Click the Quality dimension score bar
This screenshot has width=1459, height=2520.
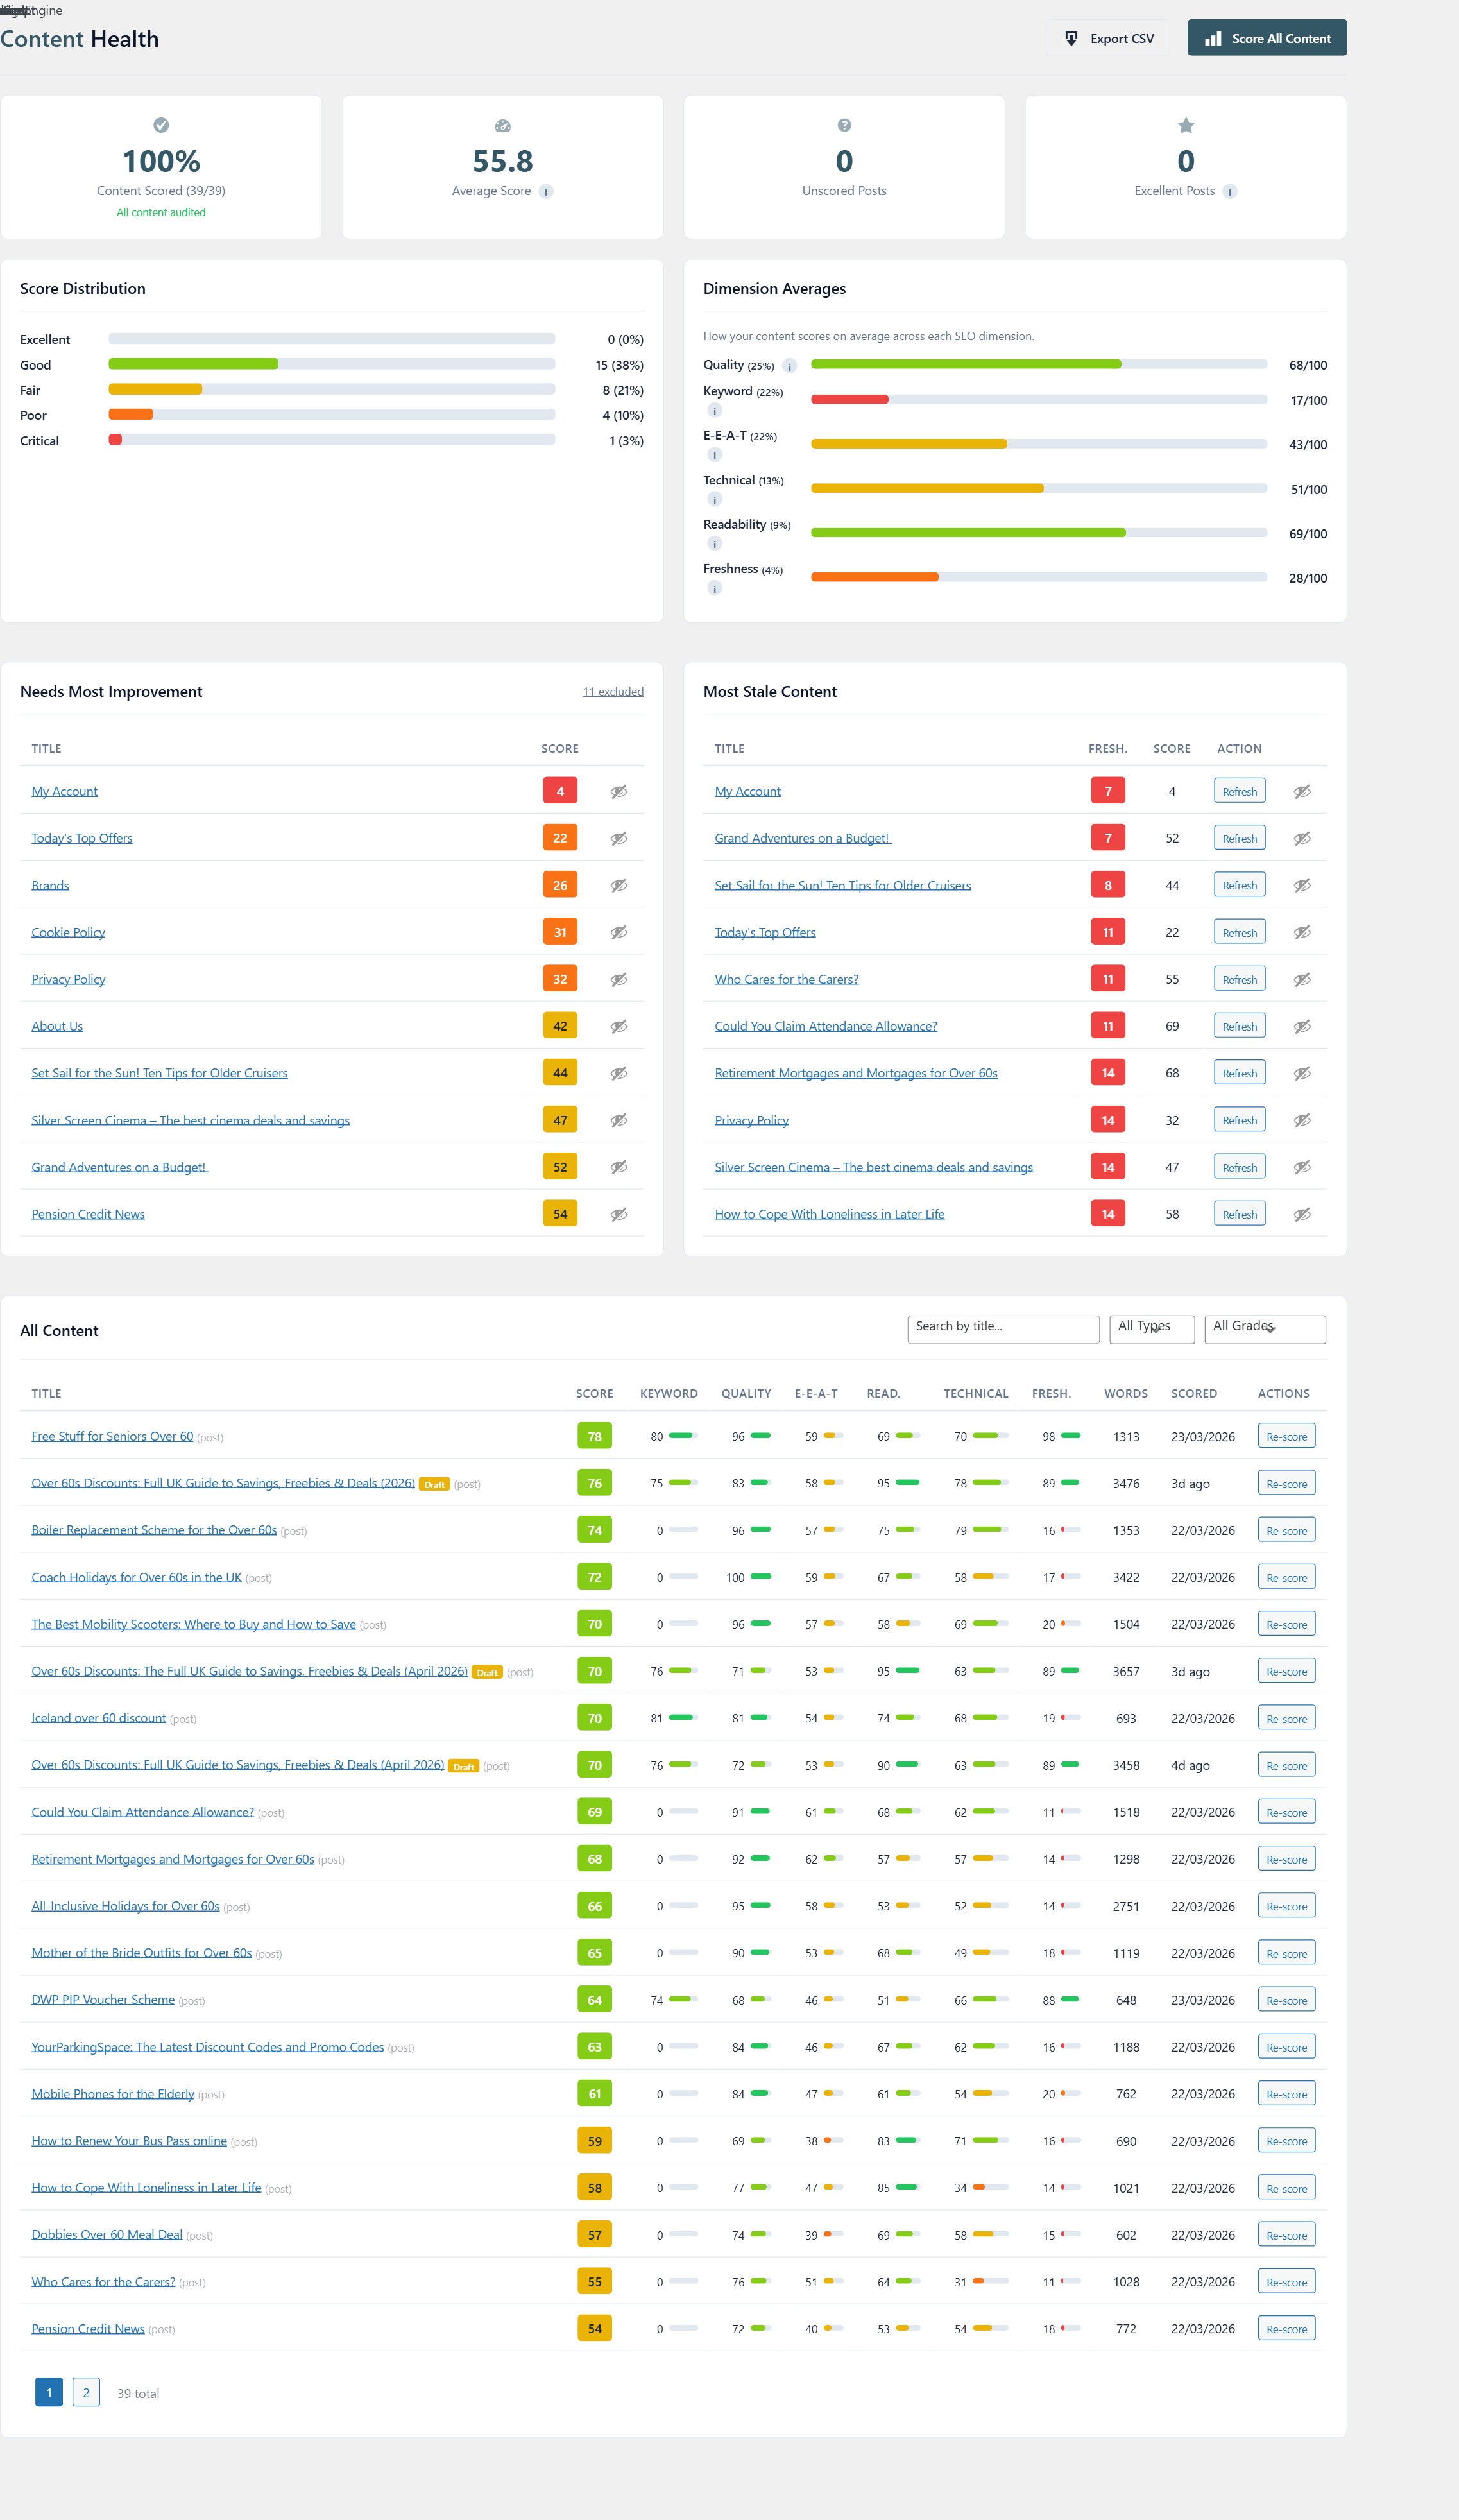pyautogui.click(x=1040, y=364)
